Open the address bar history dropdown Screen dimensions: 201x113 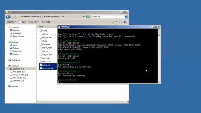[x=84, y=17]
